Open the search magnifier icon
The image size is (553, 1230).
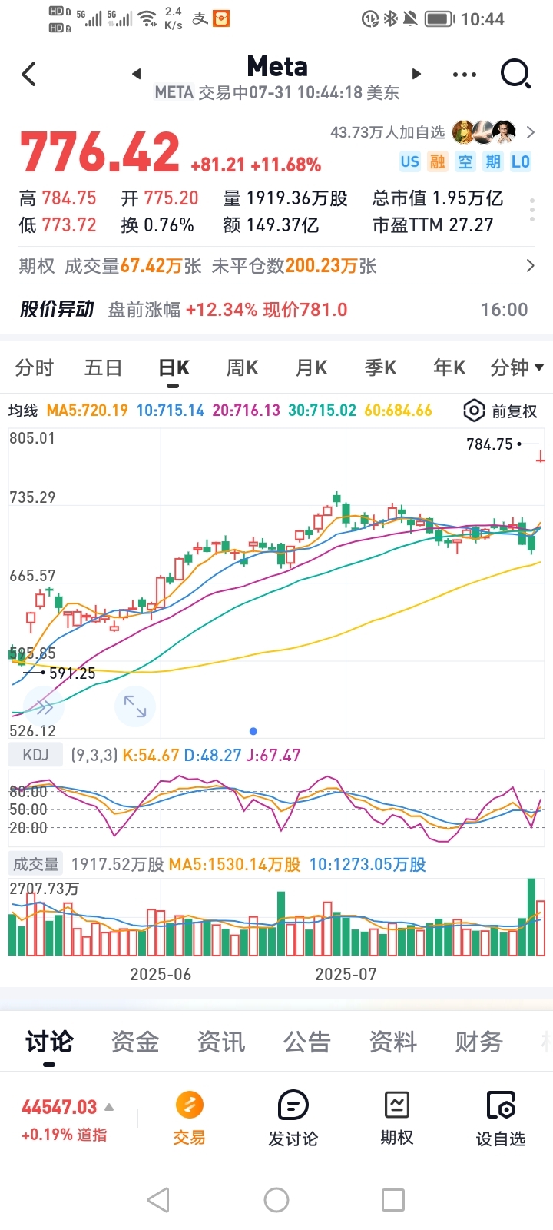(515, 75)
